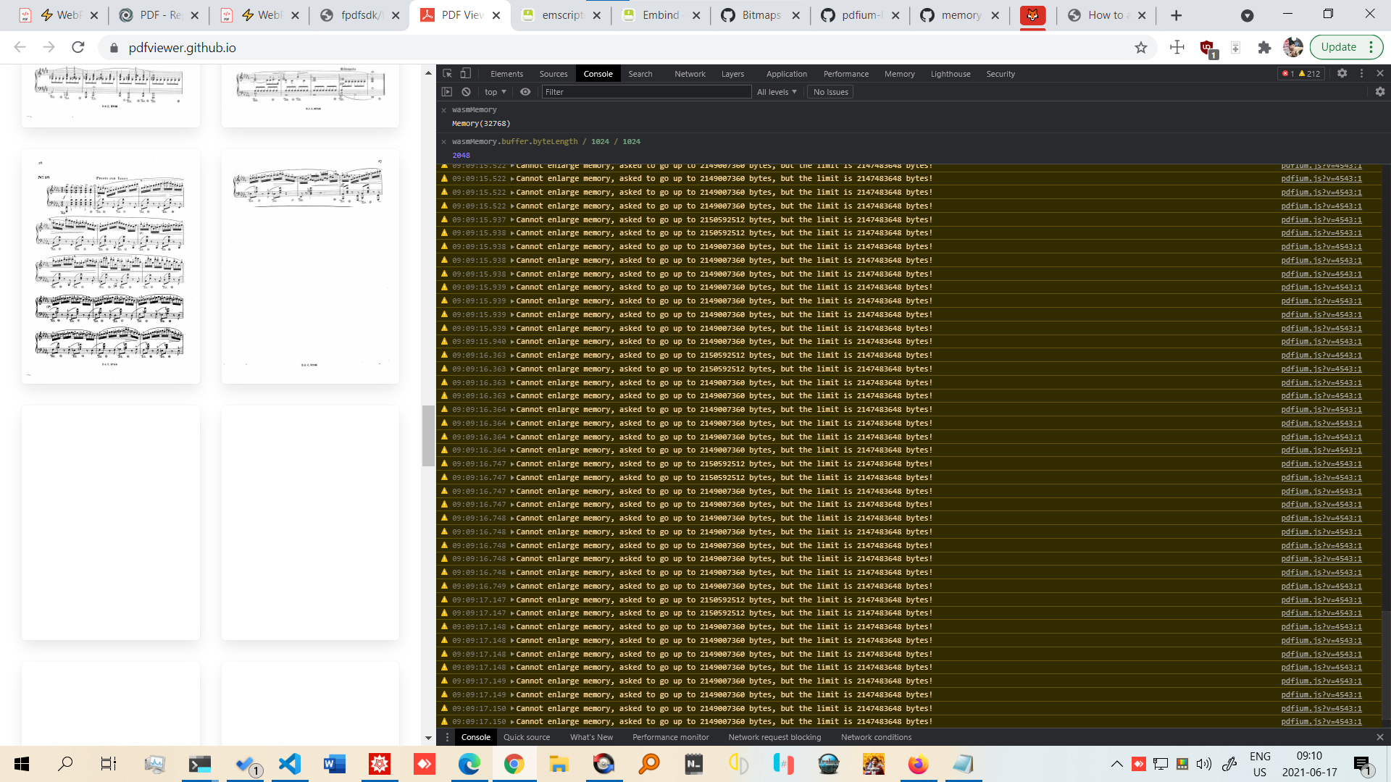Clear console with the ban icon
The height and width of the screenshot is (782, 1391).
click(x=467, y=92)
